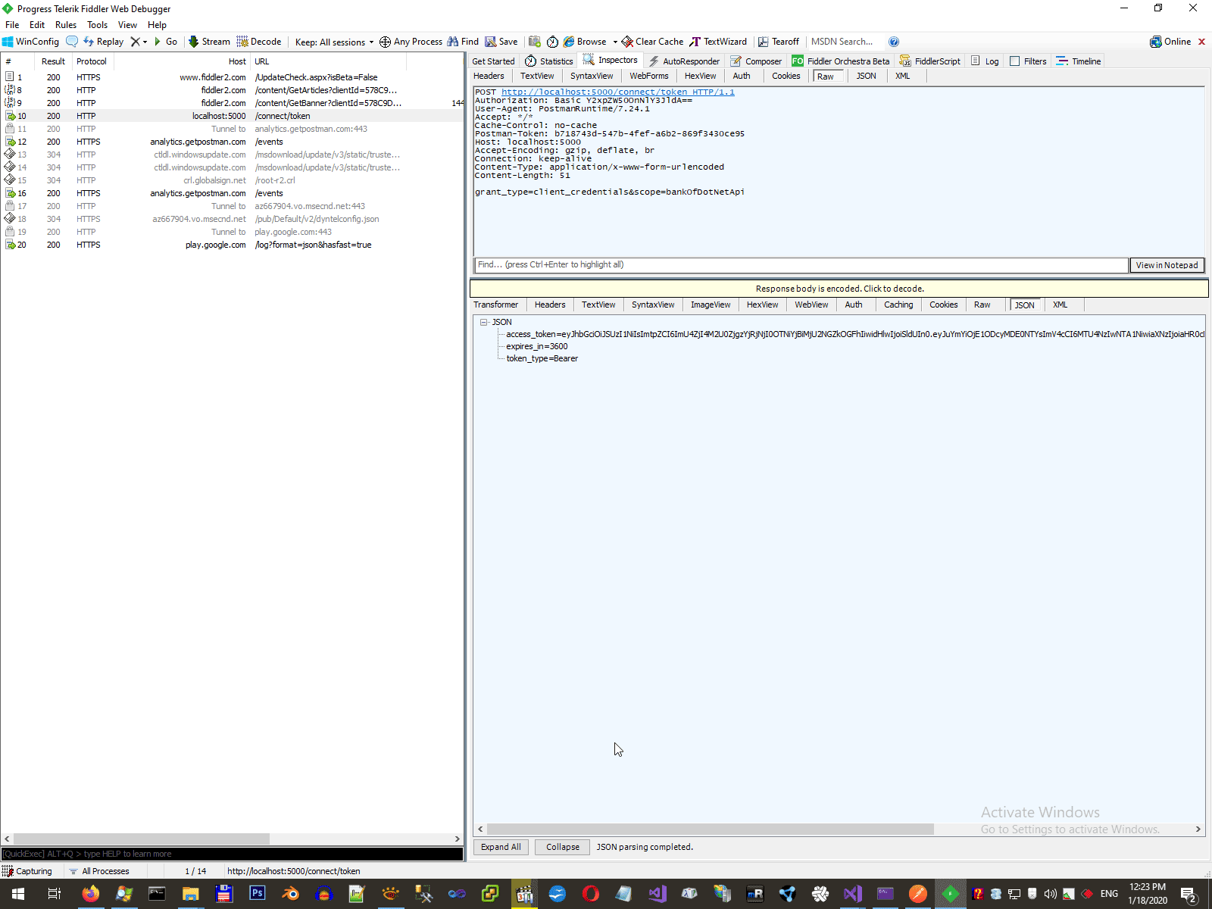Image resolution: width=1212 pixels, height=909 pixels.
Task: Sort sessions by the Result column header
Action: (53, 61)
